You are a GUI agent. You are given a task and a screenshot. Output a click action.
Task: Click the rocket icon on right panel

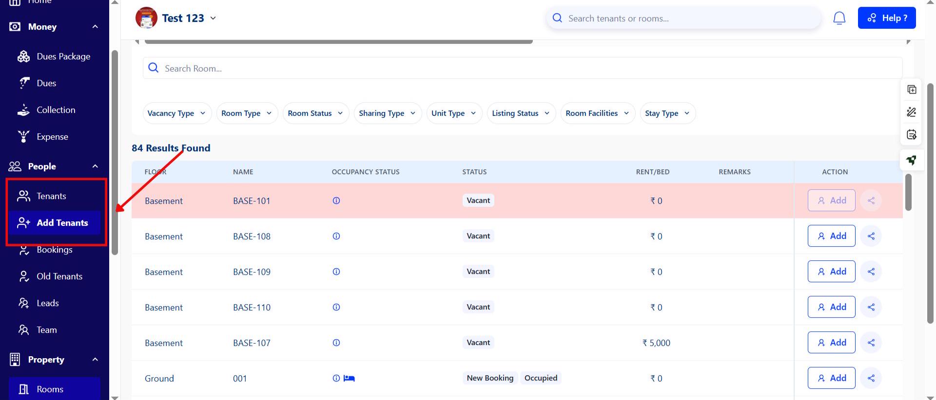click(x=911, y=160)
